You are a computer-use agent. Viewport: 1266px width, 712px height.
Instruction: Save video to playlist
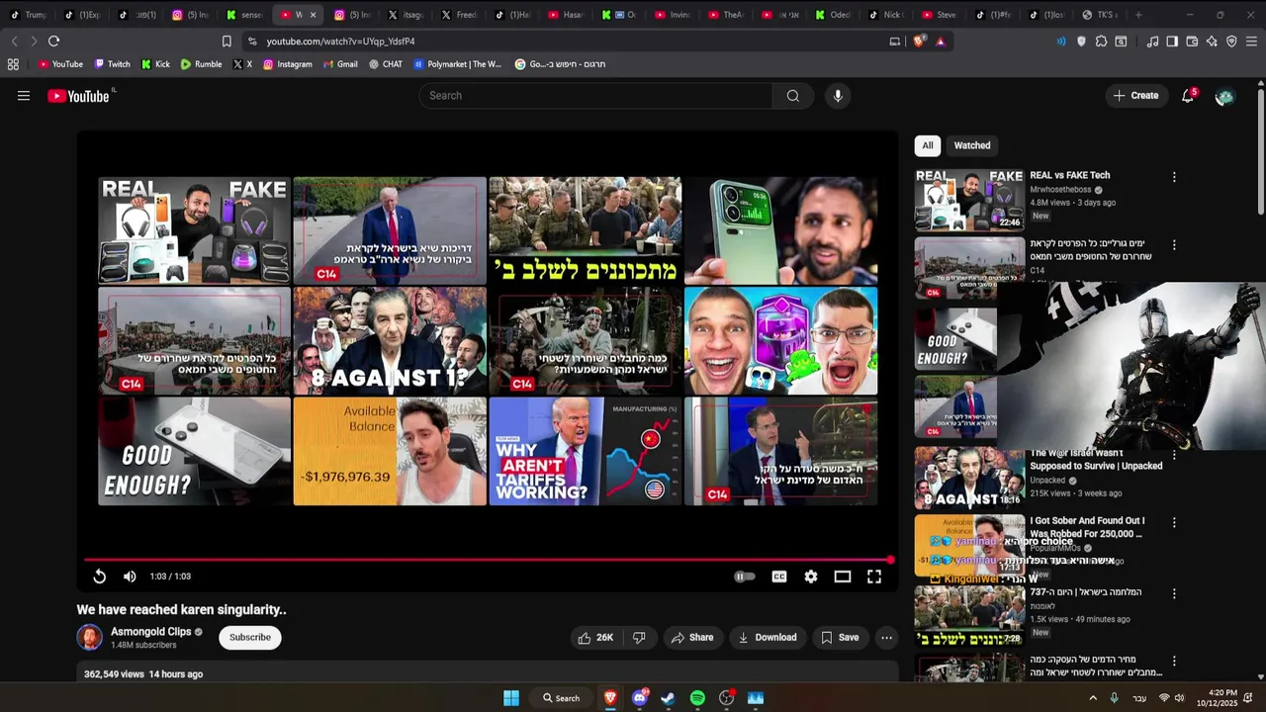click(841, 638)
